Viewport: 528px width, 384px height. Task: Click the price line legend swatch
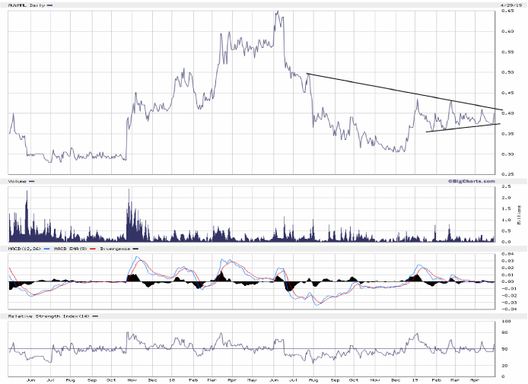click(50, 5)
